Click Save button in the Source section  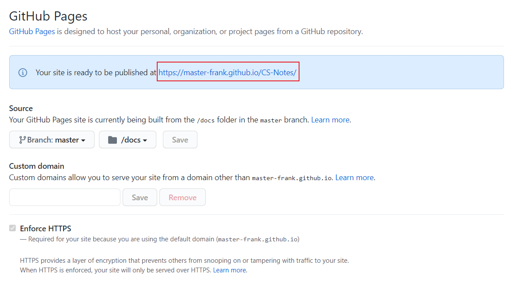[x=180, y=139]
